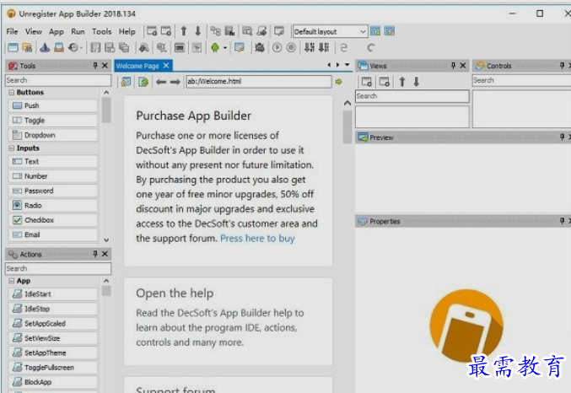Open the Help menu
Screen dimensions: 571x393
(x=127, y=32)
